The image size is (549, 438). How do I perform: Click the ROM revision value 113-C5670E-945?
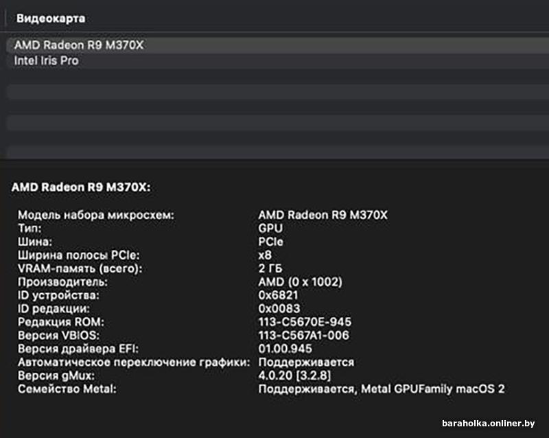coord(305,322)
